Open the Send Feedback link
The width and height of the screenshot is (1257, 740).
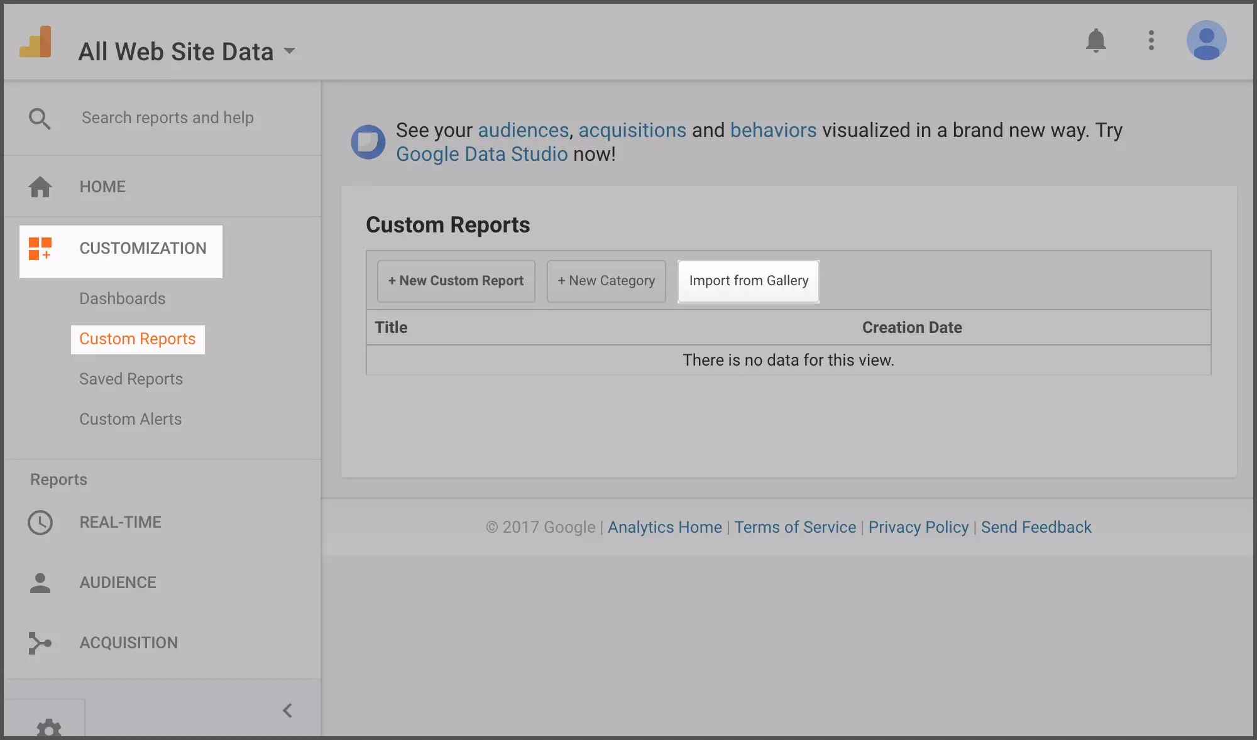[1036, 527]
